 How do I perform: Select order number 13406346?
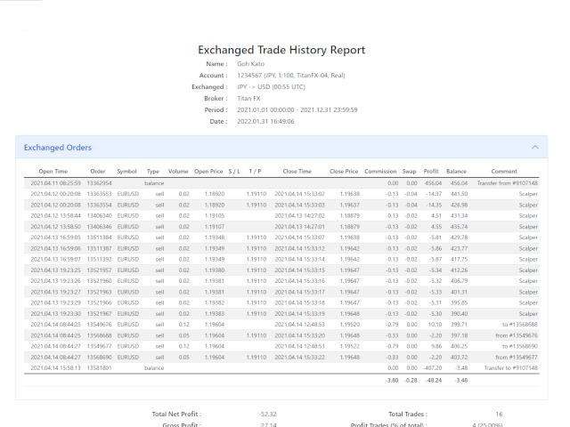tap(99, 227)
